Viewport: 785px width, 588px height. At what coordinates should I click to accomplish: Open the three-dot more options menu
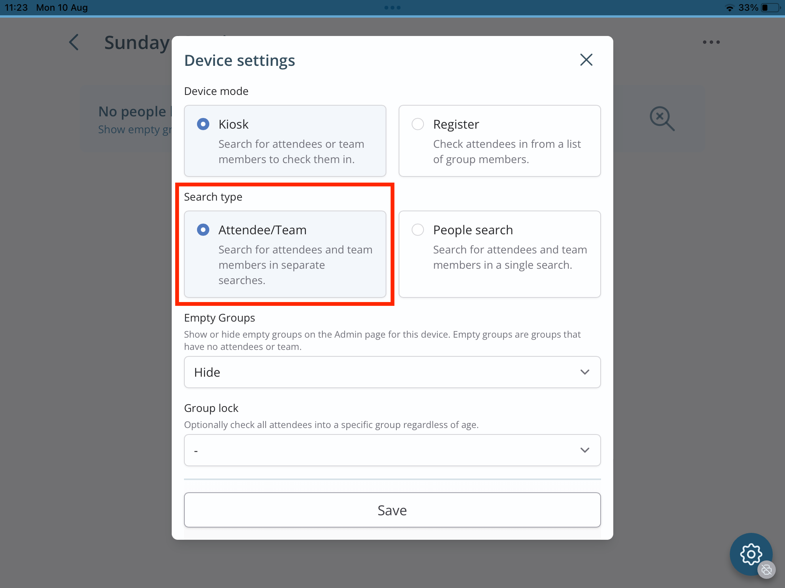click(711, 42)
